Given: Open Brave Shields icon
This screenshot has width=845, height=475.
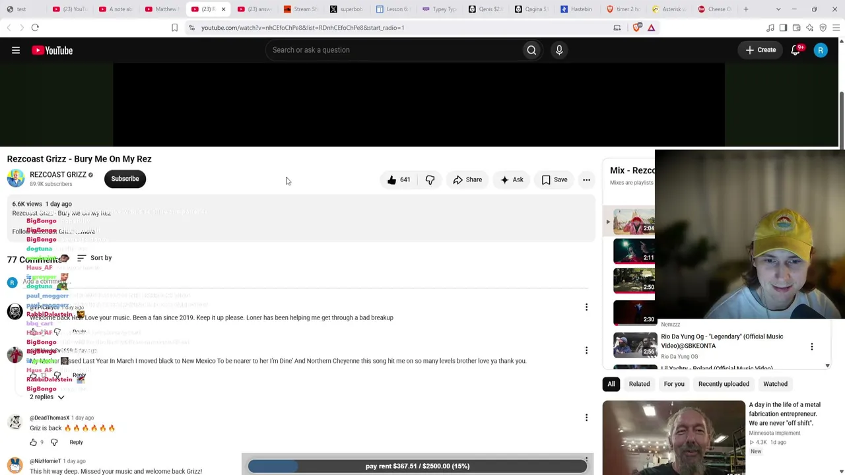Looking at the screenshot, I should point(636,28).
